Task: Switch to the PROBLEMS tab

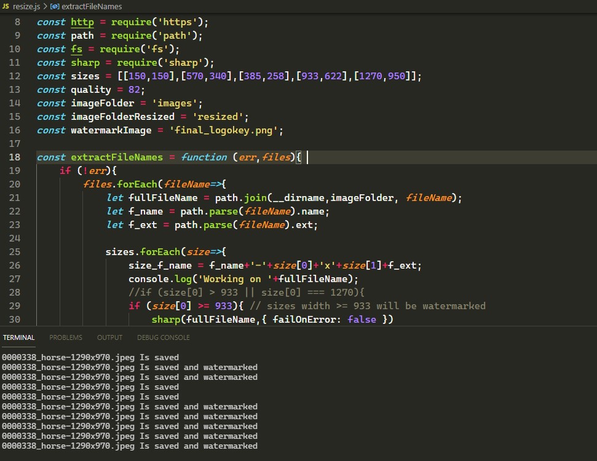Action: [66, 337]
